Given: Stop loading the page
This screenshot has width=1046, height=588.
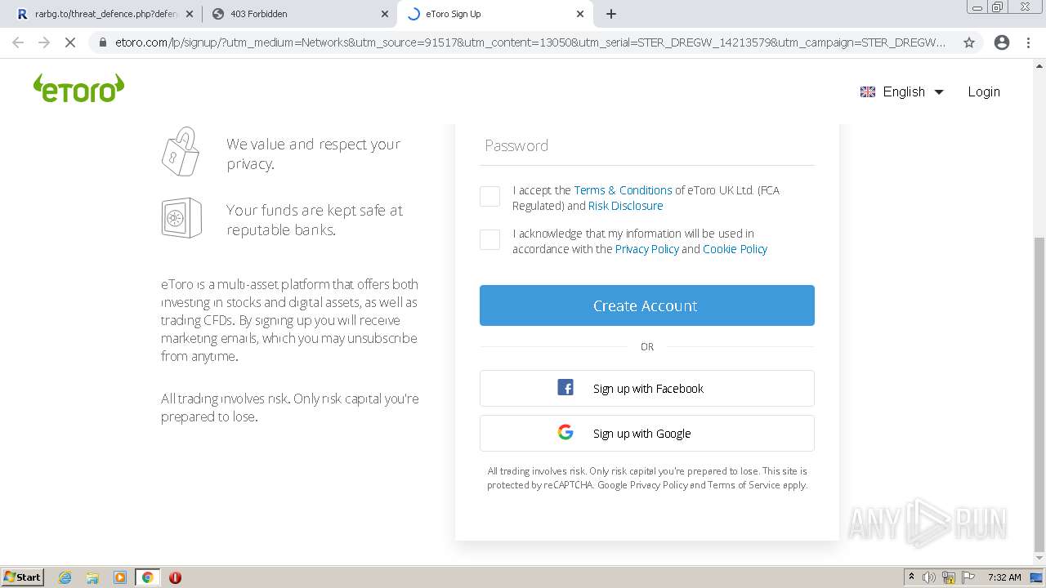Looking at the screenshot, I should pyautogui.click(x=70, y=42).
